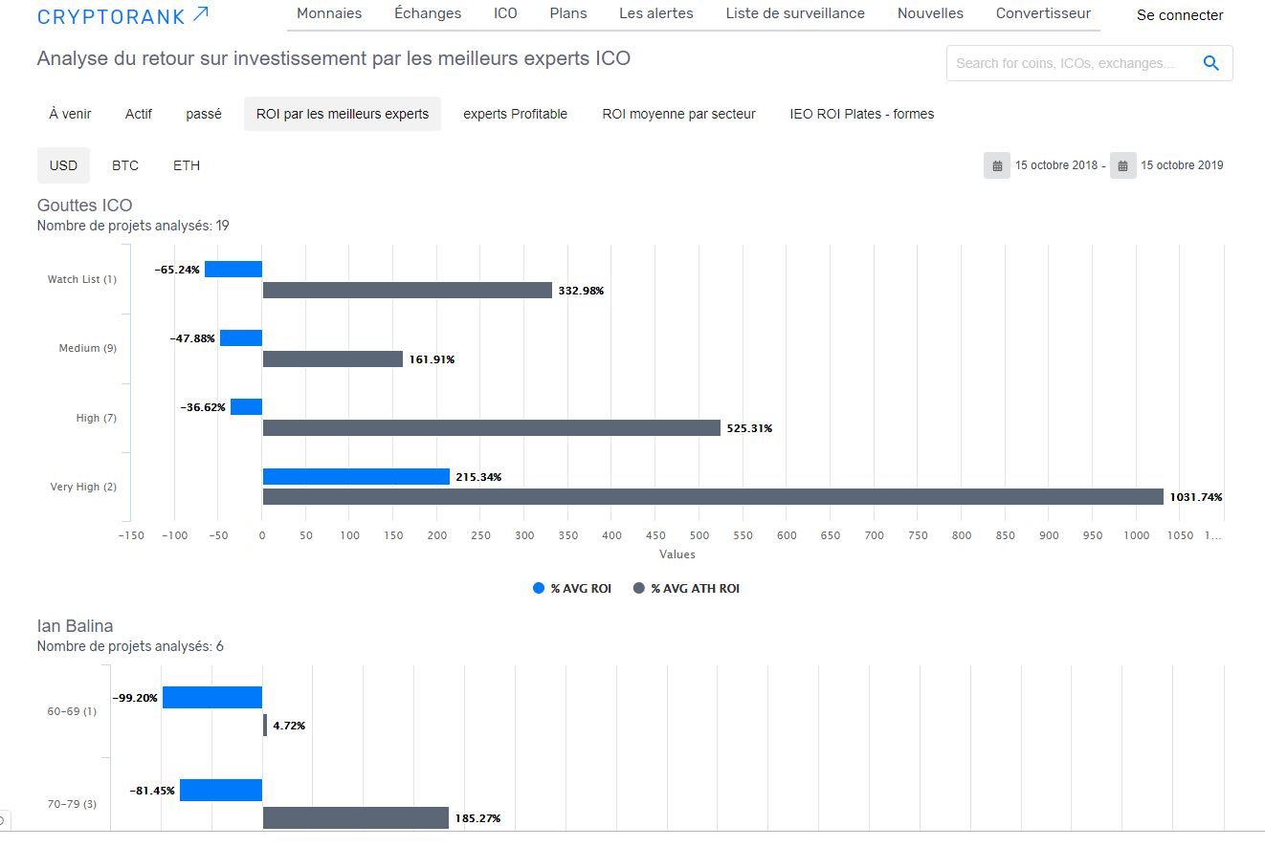Click Ian Balina 70-79 185.27% bar
The height and width of the screenshot is (847, 1265).
[356, 818]
